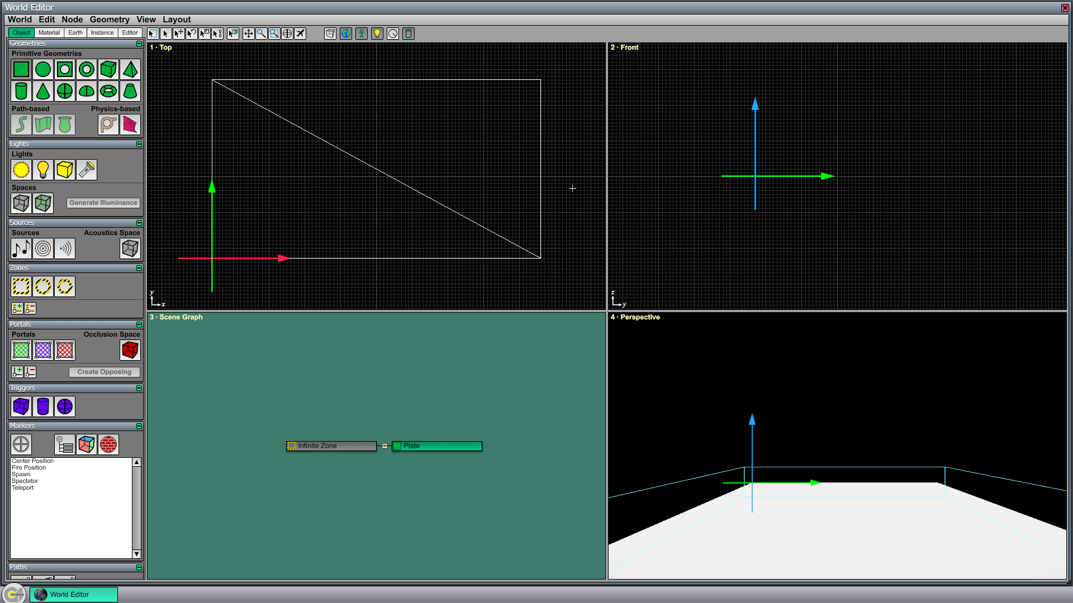1073x603 pixels.
Task: Select the green box primitive geometry icon
Action: coord(108,69)
